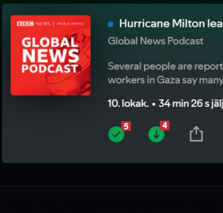Click the divider line below the card
The image size is (223, 213).
(111, 186)
